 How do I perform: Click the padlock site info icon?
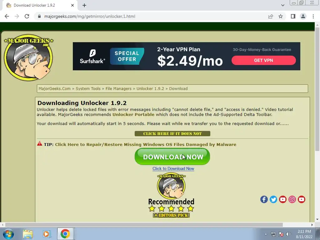tap(39, 16)
